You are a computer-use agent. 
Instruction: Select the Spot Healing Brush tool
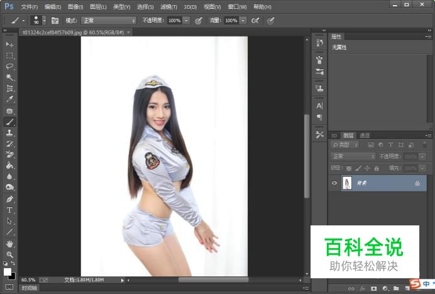point(9,111)
